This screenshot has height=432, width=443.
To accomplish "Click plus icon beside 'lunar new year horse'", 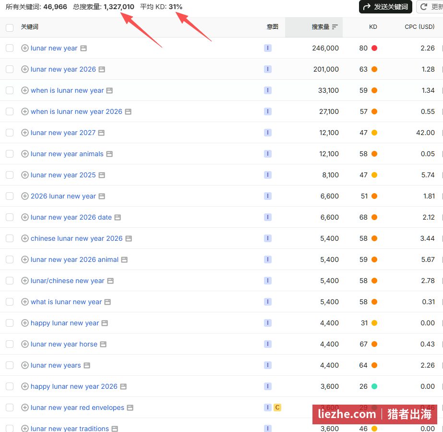I will (25, 344).
